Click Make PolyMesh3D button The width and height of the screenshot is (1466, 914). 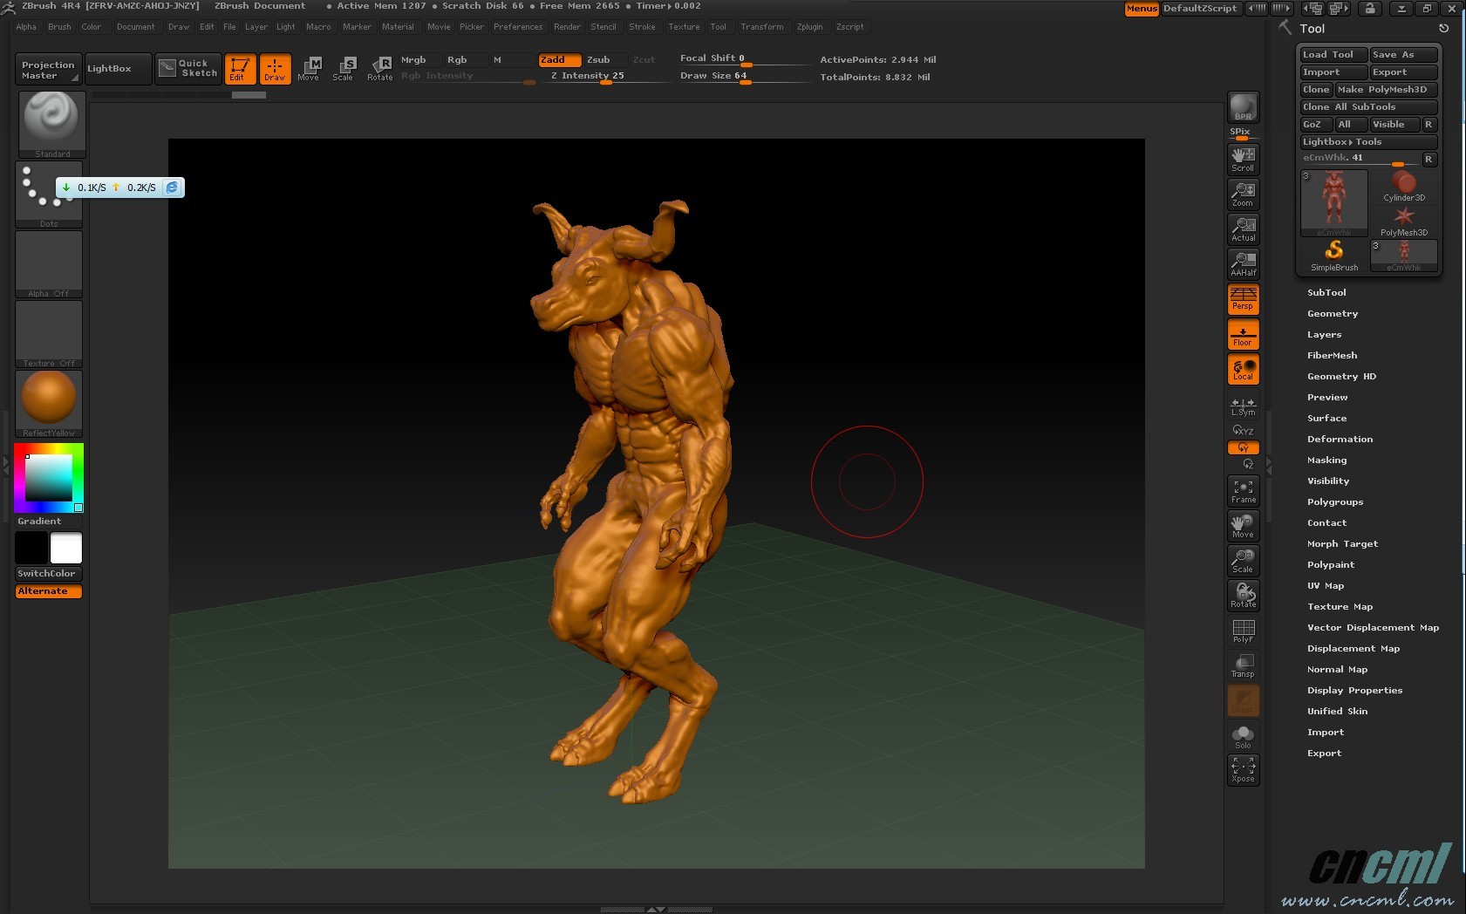[x=1386, y=90]
